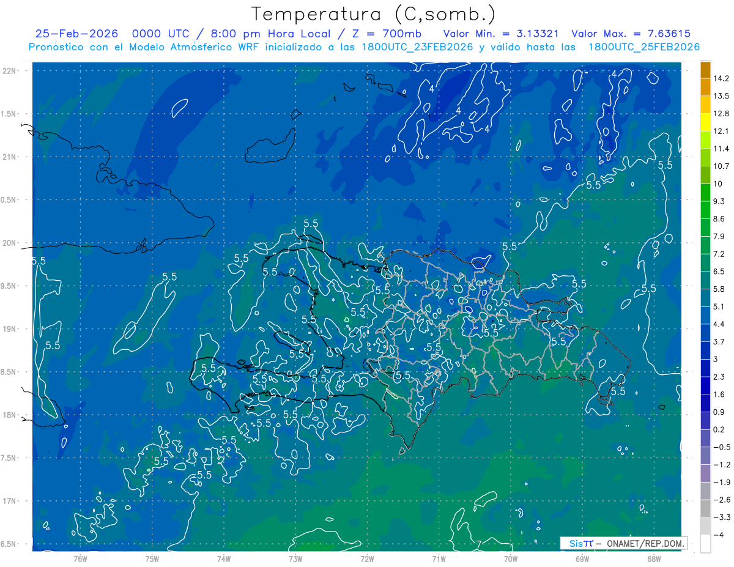
Task: Click the '22N' latitude axis label
Action: (10, 71)
